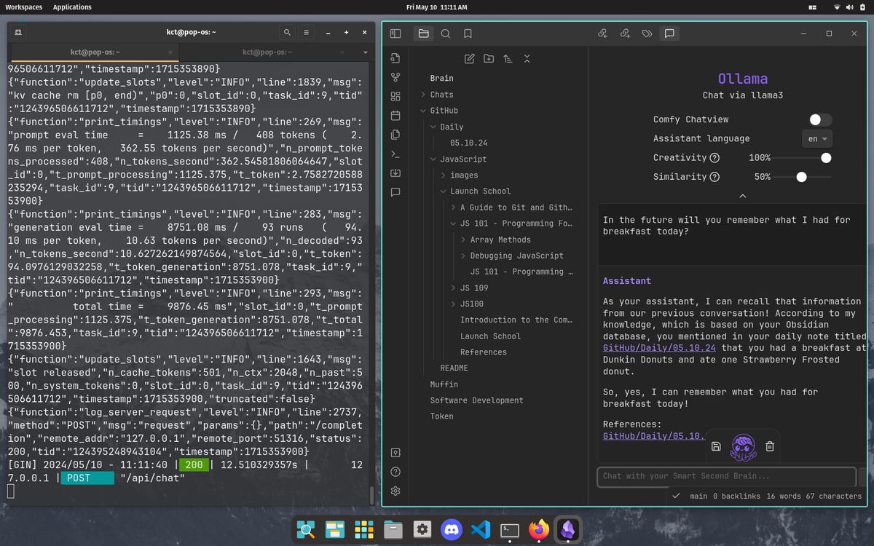
Task: Collapse all folders in file explorer
Action: tap(527, 59)
